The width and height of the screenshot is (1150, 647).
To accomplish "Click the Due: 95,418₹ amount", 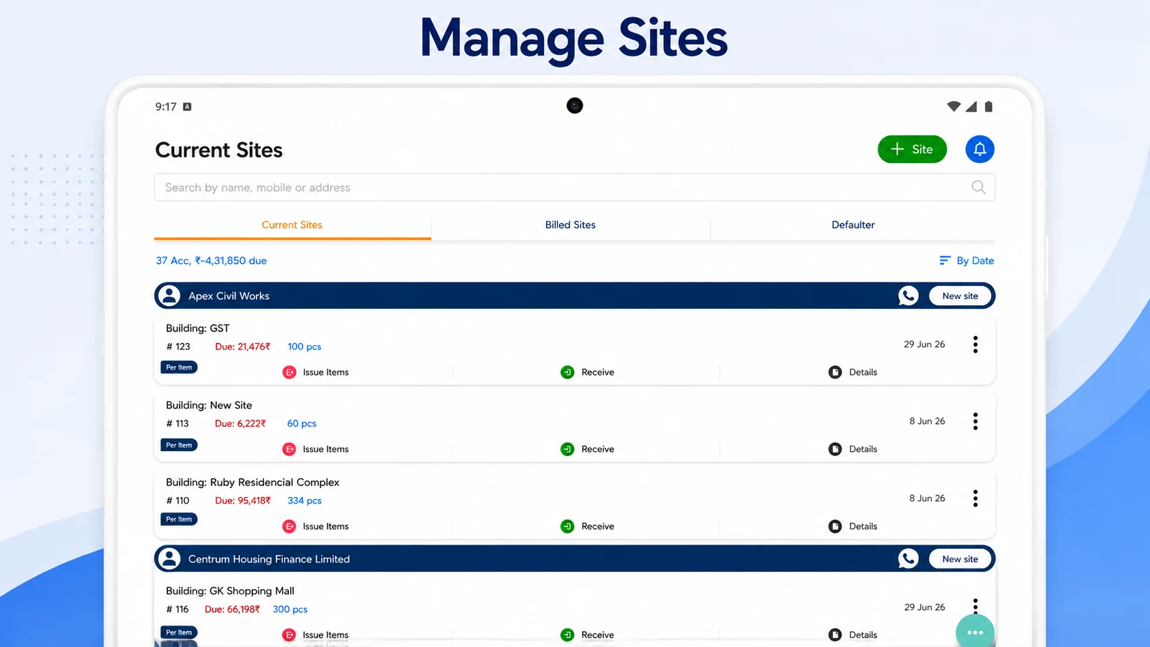I will (243, 501).
